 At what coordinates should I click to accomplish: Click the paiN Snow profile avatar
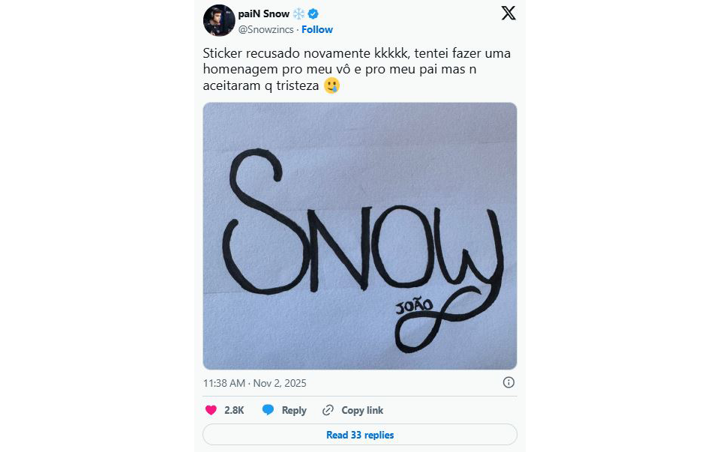point(218,20)
